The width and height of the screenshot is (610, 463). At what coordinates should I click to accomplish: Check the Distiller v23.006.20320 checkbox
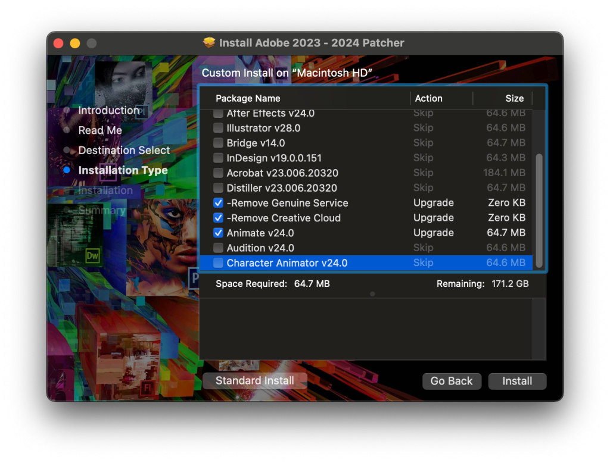(x=218, y=187)
